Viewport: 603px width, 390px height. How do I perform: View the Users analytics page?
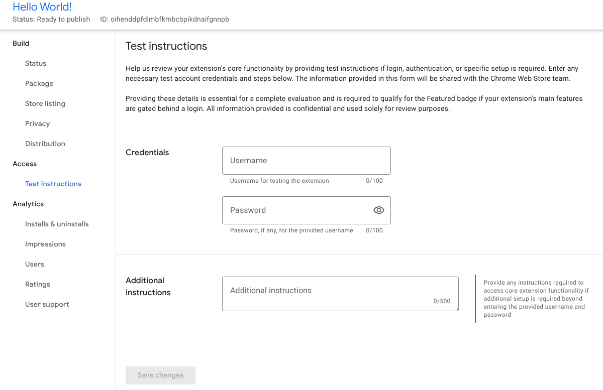point(34,264)
